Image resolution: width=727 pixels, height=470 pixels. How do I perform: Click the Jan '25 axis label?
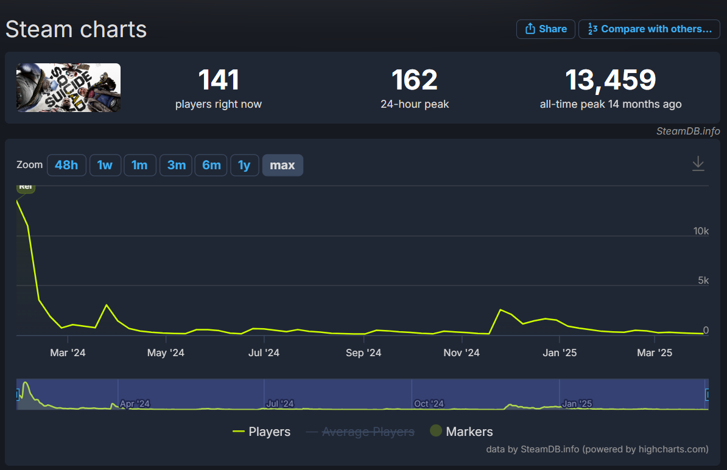[560, 353]
